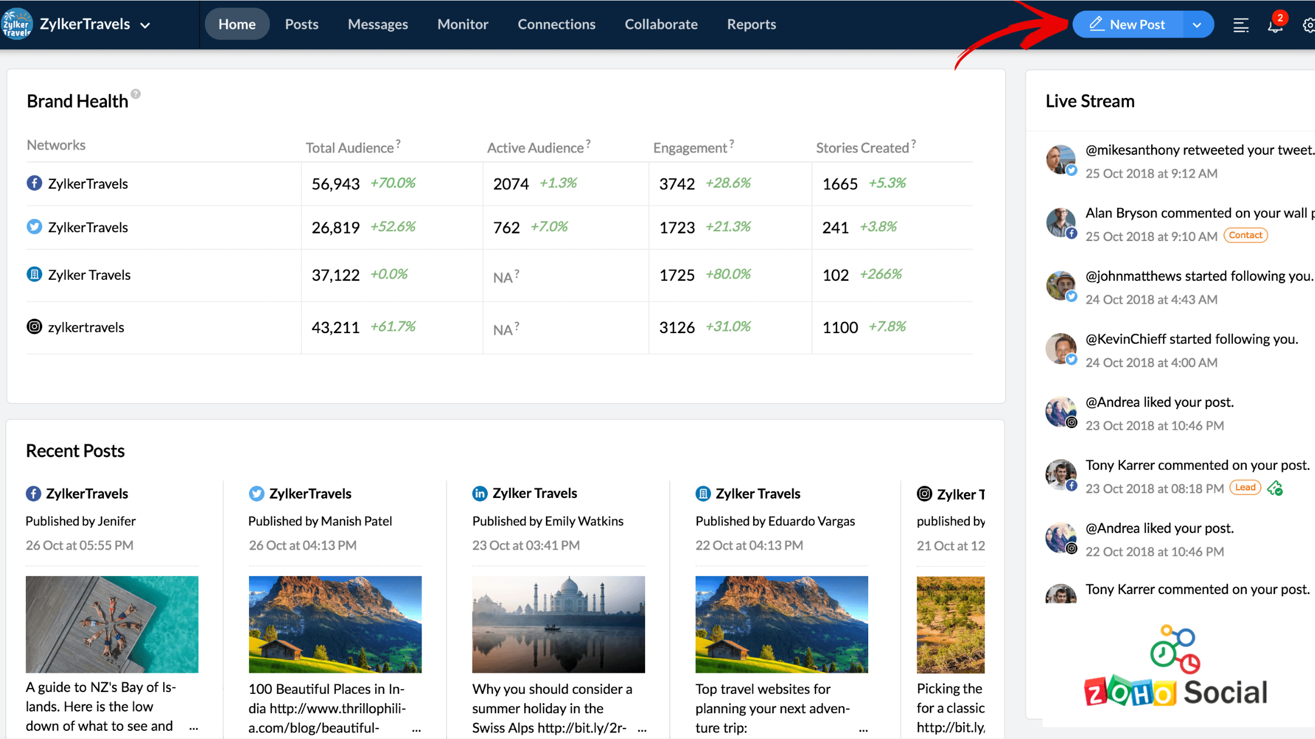Click the 56,943 total audience value
The image size is (1315, 739).
click(x=335, y=184)
